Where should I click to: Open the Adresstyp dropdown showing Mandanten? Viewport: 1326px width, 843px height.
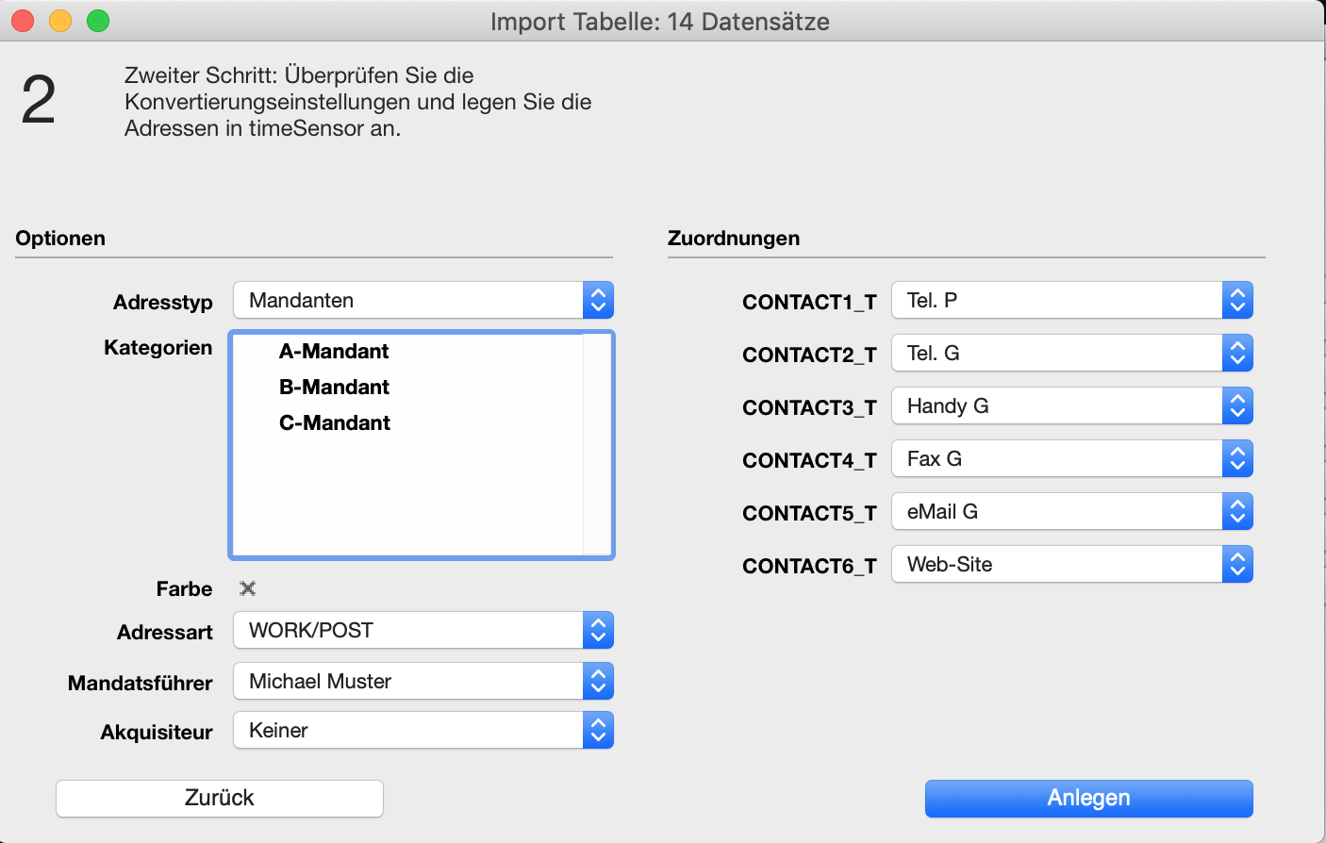(x=423, y=301)
